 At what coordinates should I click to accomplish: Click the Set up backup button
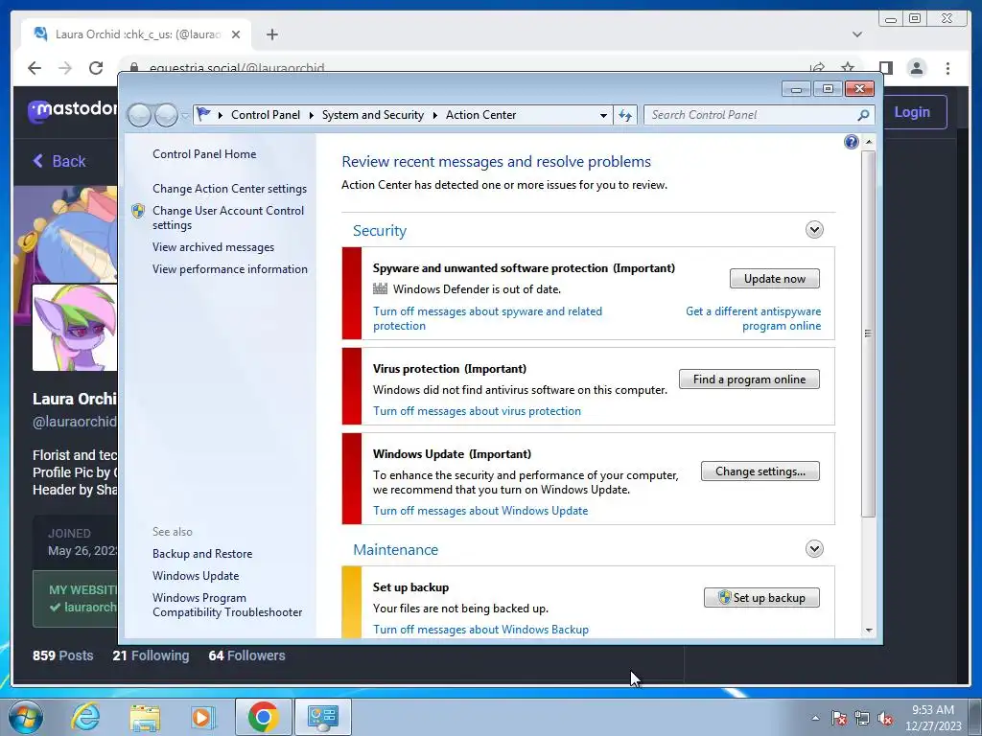(x=761, y=598)
